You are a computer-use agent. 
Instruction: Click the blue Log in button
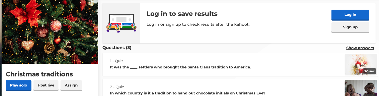(x=350, y=15)
